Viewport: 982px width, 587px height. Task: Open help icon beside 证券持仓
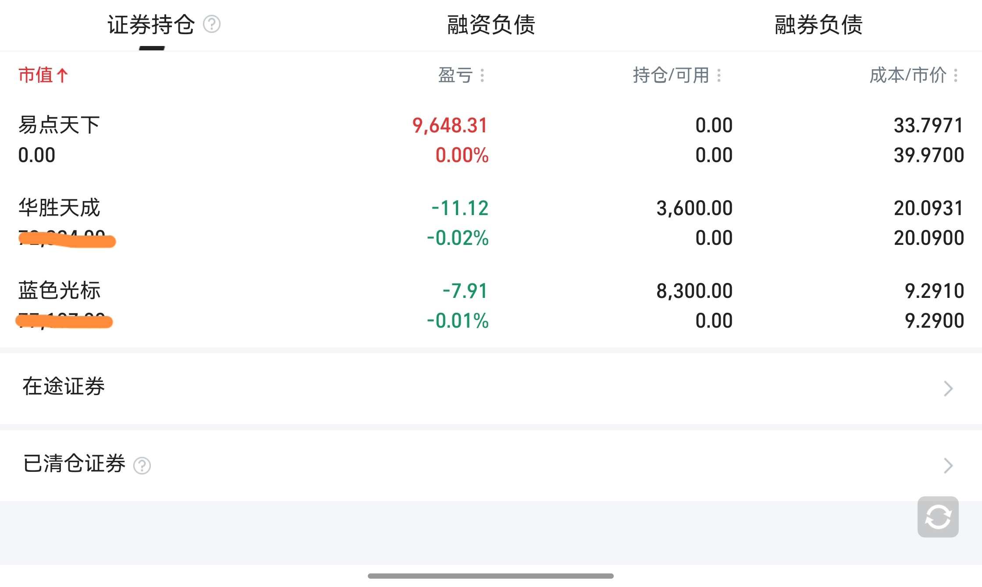coord(212,24)
